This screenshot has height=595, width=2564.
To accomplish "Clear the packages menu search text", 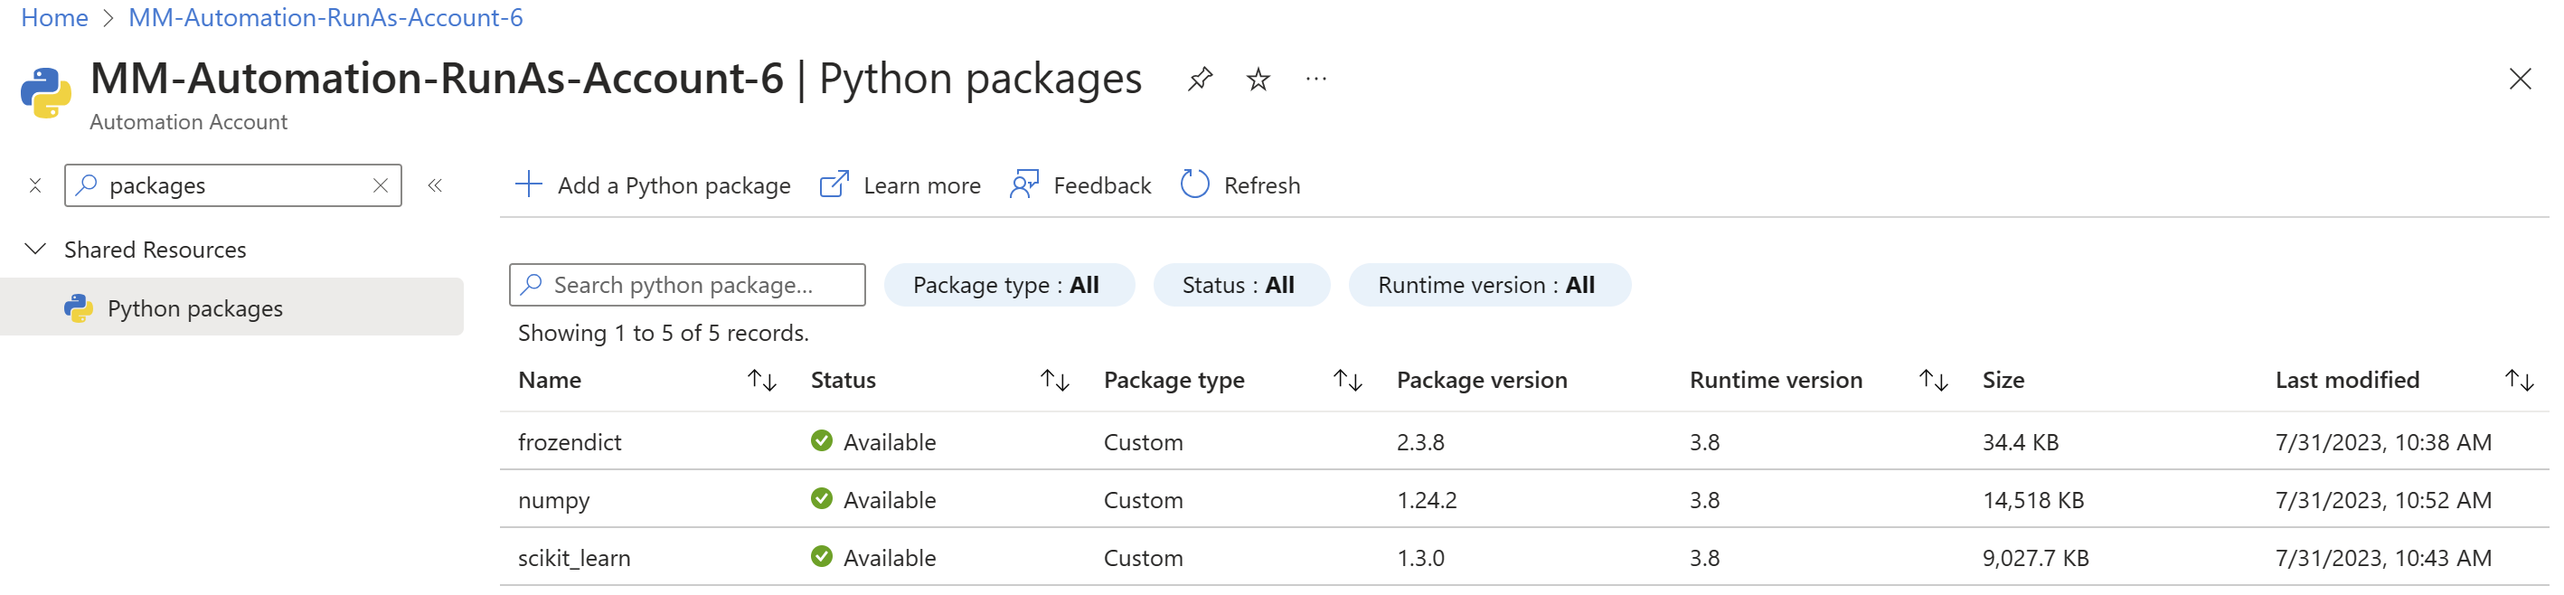I will click(381, 185).
